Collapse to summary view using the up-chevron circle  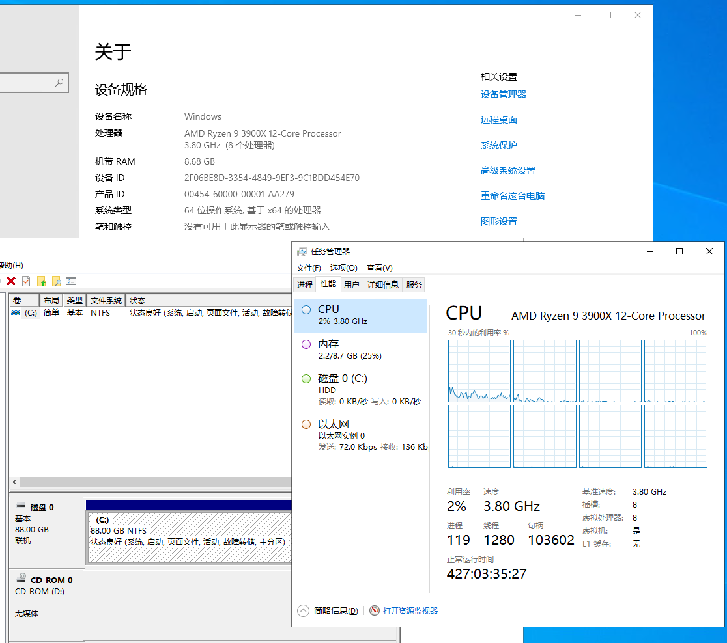[303, 610]
